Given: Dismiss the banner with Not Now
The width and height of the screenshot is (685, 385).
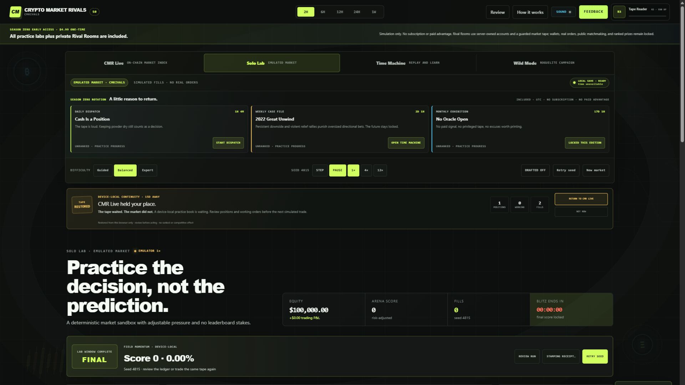Looking at the screenshot, I should click(x=581, y=211).
